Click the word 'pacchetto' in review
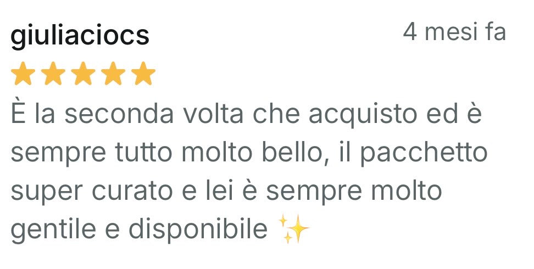 tap(424, 153)
